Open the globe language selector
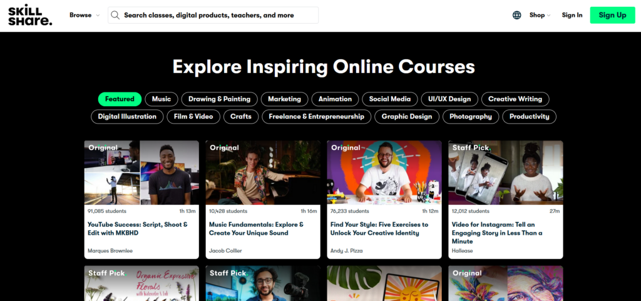Image resolution: width=641 pixels, height=301 pixels. point(516,15)
